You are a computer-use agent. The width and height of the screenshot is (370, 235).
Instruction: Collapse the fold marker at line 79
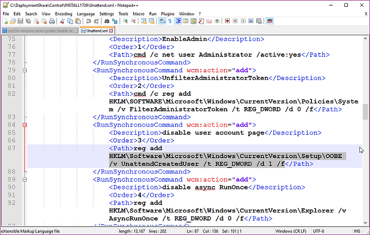[25, 70]
